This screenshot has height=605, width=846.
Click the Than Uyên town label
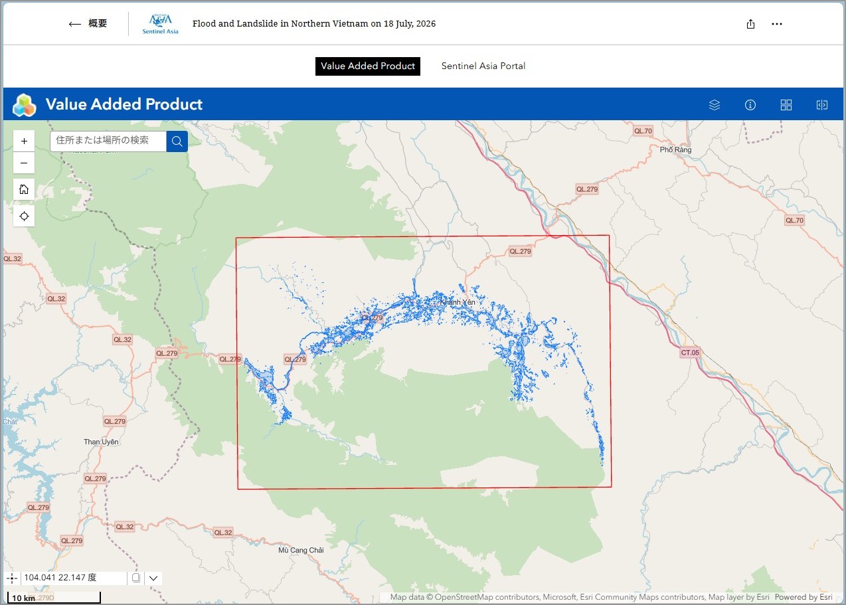click(101, 442)
